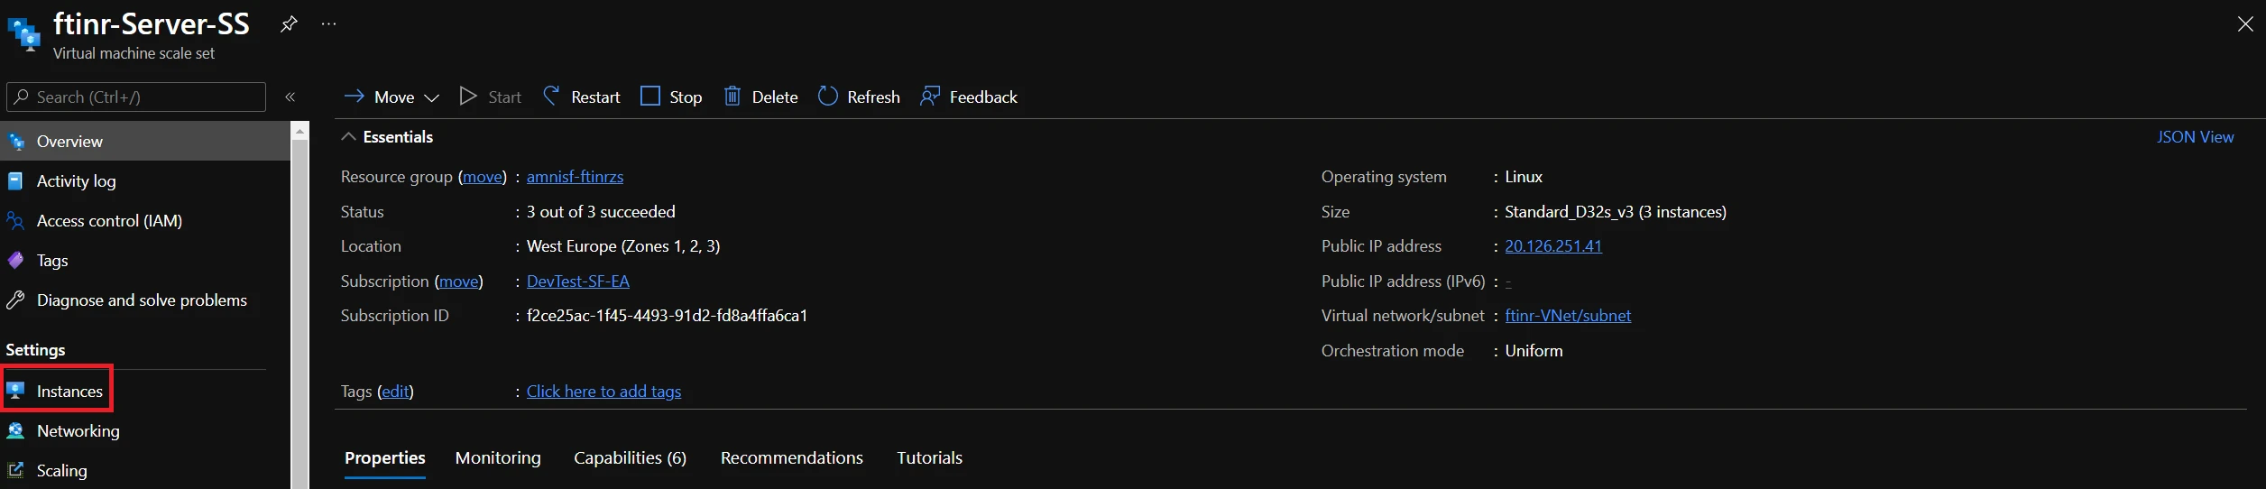This screenshot has width=2266, height=489.
Task: Open the ftinr-VNet/subnet link
Action: [1568, 316]
